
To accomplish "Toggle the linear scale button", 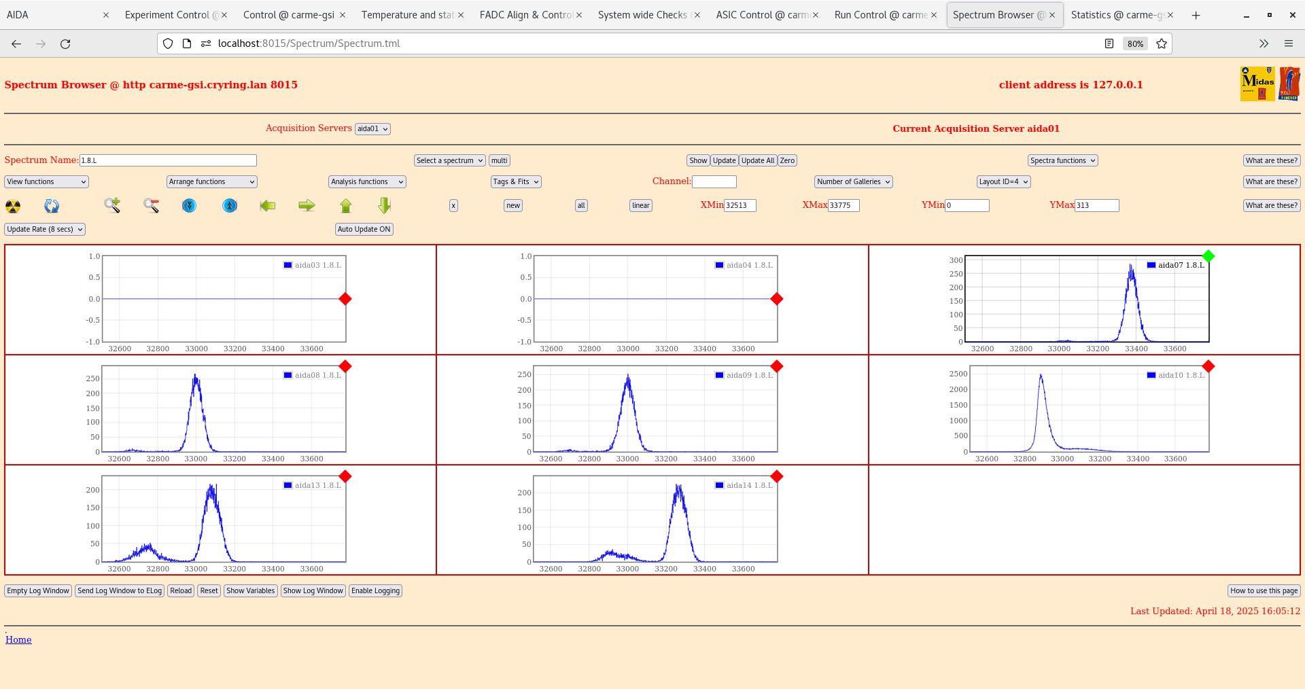I will (x=641, y=205).
